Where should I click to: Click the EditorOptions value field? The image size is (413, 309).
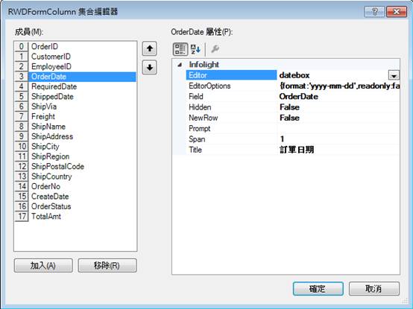tap(338, 86)
